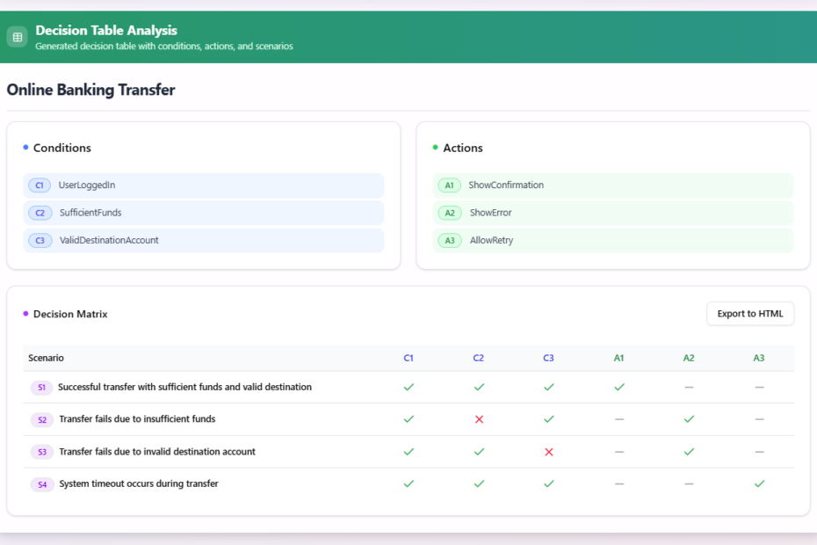Click the Export to HTML button
Image resolution: width=817 pixels, height=545 pixels.
(749, 314)
